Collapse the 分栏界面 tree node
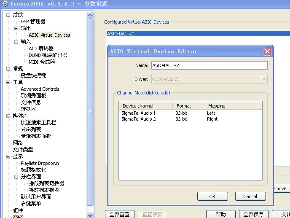The height and width of the screenshot is (218, 290). click(16, 177)
